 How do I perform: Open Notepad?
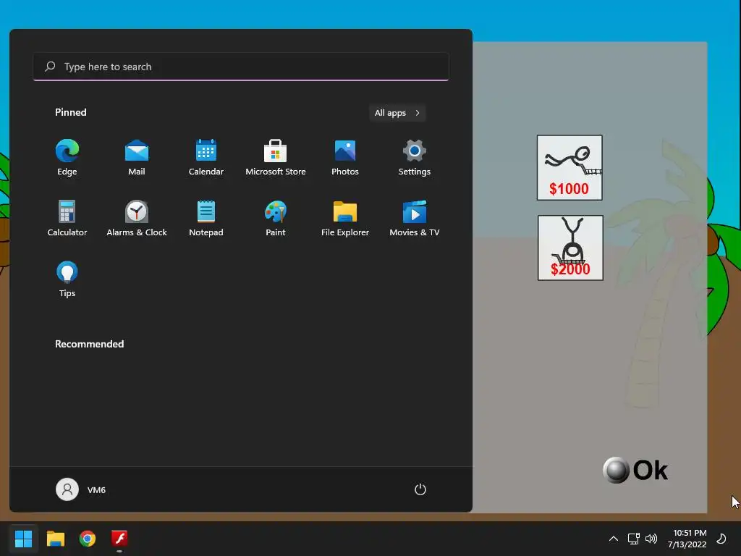pyautogui.click(x=206, y=218)
